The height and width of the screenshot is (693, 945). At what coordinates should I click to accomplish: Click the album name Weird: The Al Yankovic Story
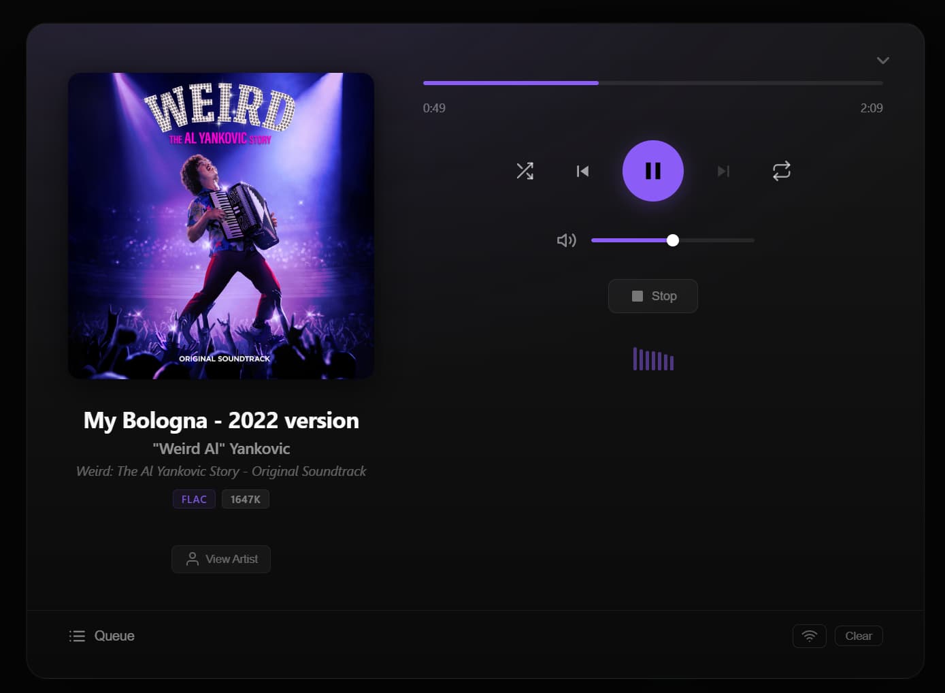221,471
